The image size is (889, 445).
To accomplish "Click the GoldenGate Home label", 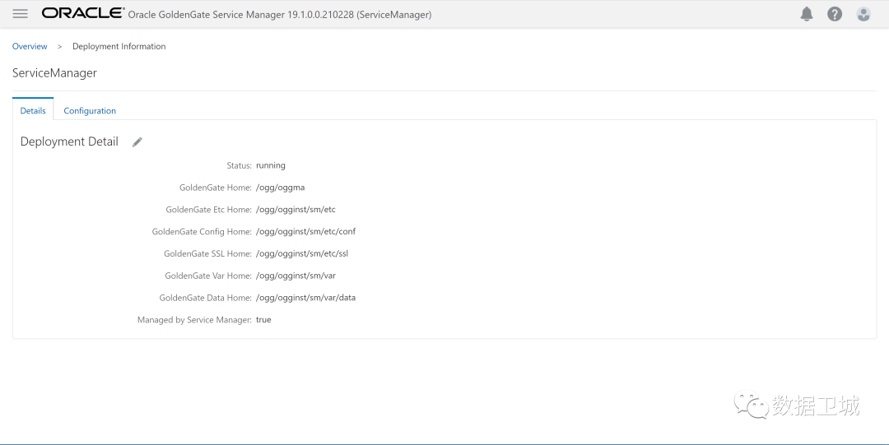I will (216, 188).
